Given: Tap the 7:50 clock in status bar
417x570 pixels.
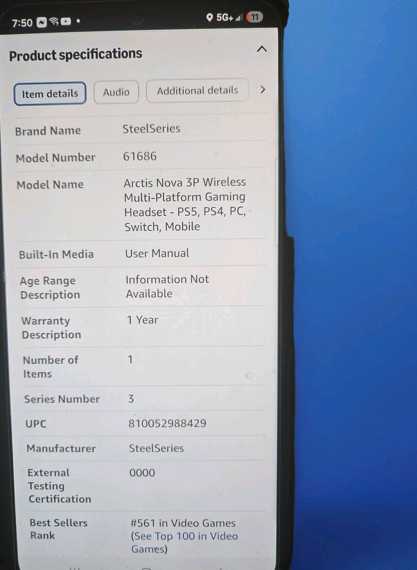Looking at the screenshot, I should pos(22,23).
